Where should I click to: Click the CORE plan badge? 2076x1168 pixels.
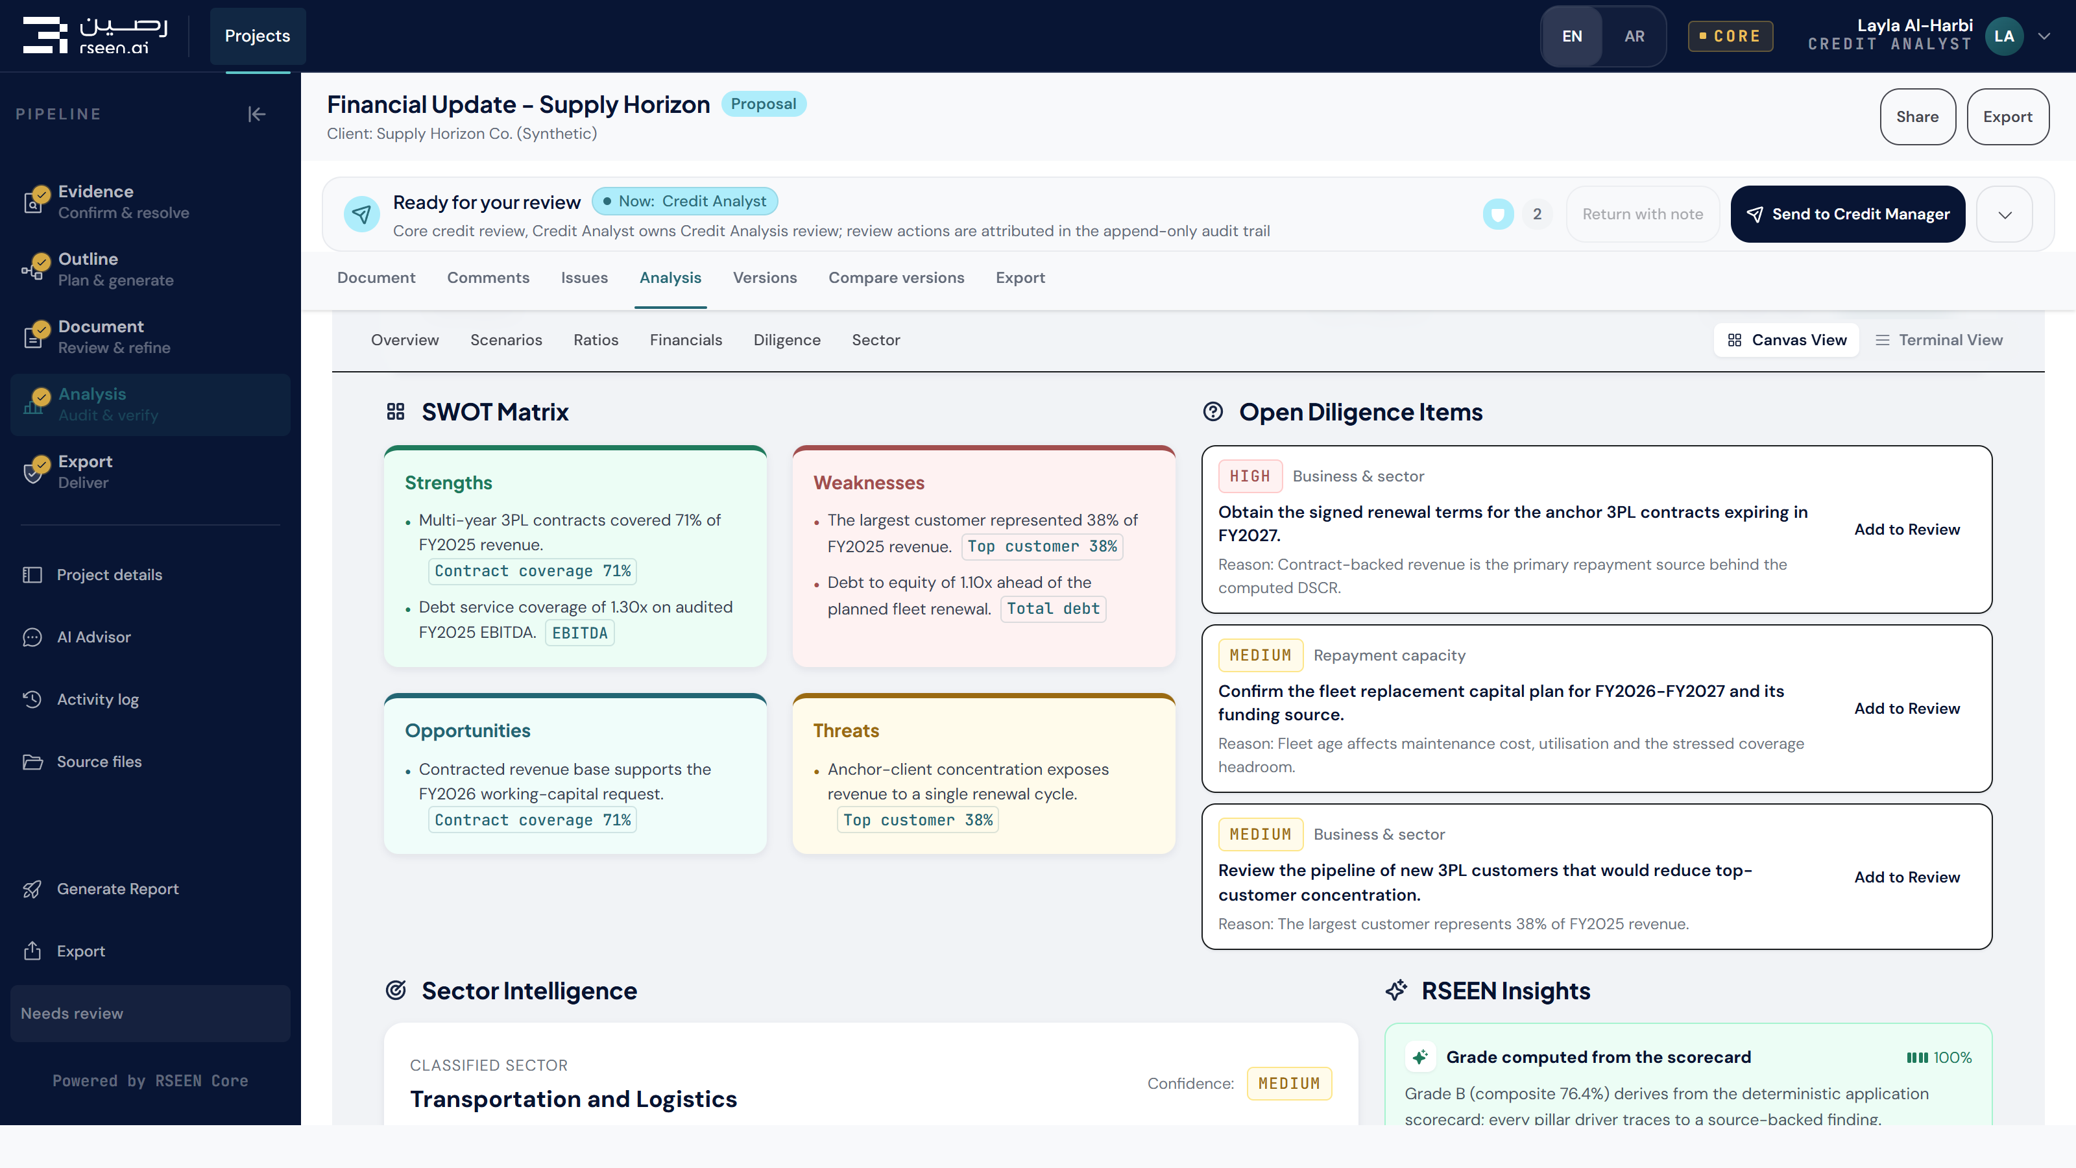[1730, 36]
